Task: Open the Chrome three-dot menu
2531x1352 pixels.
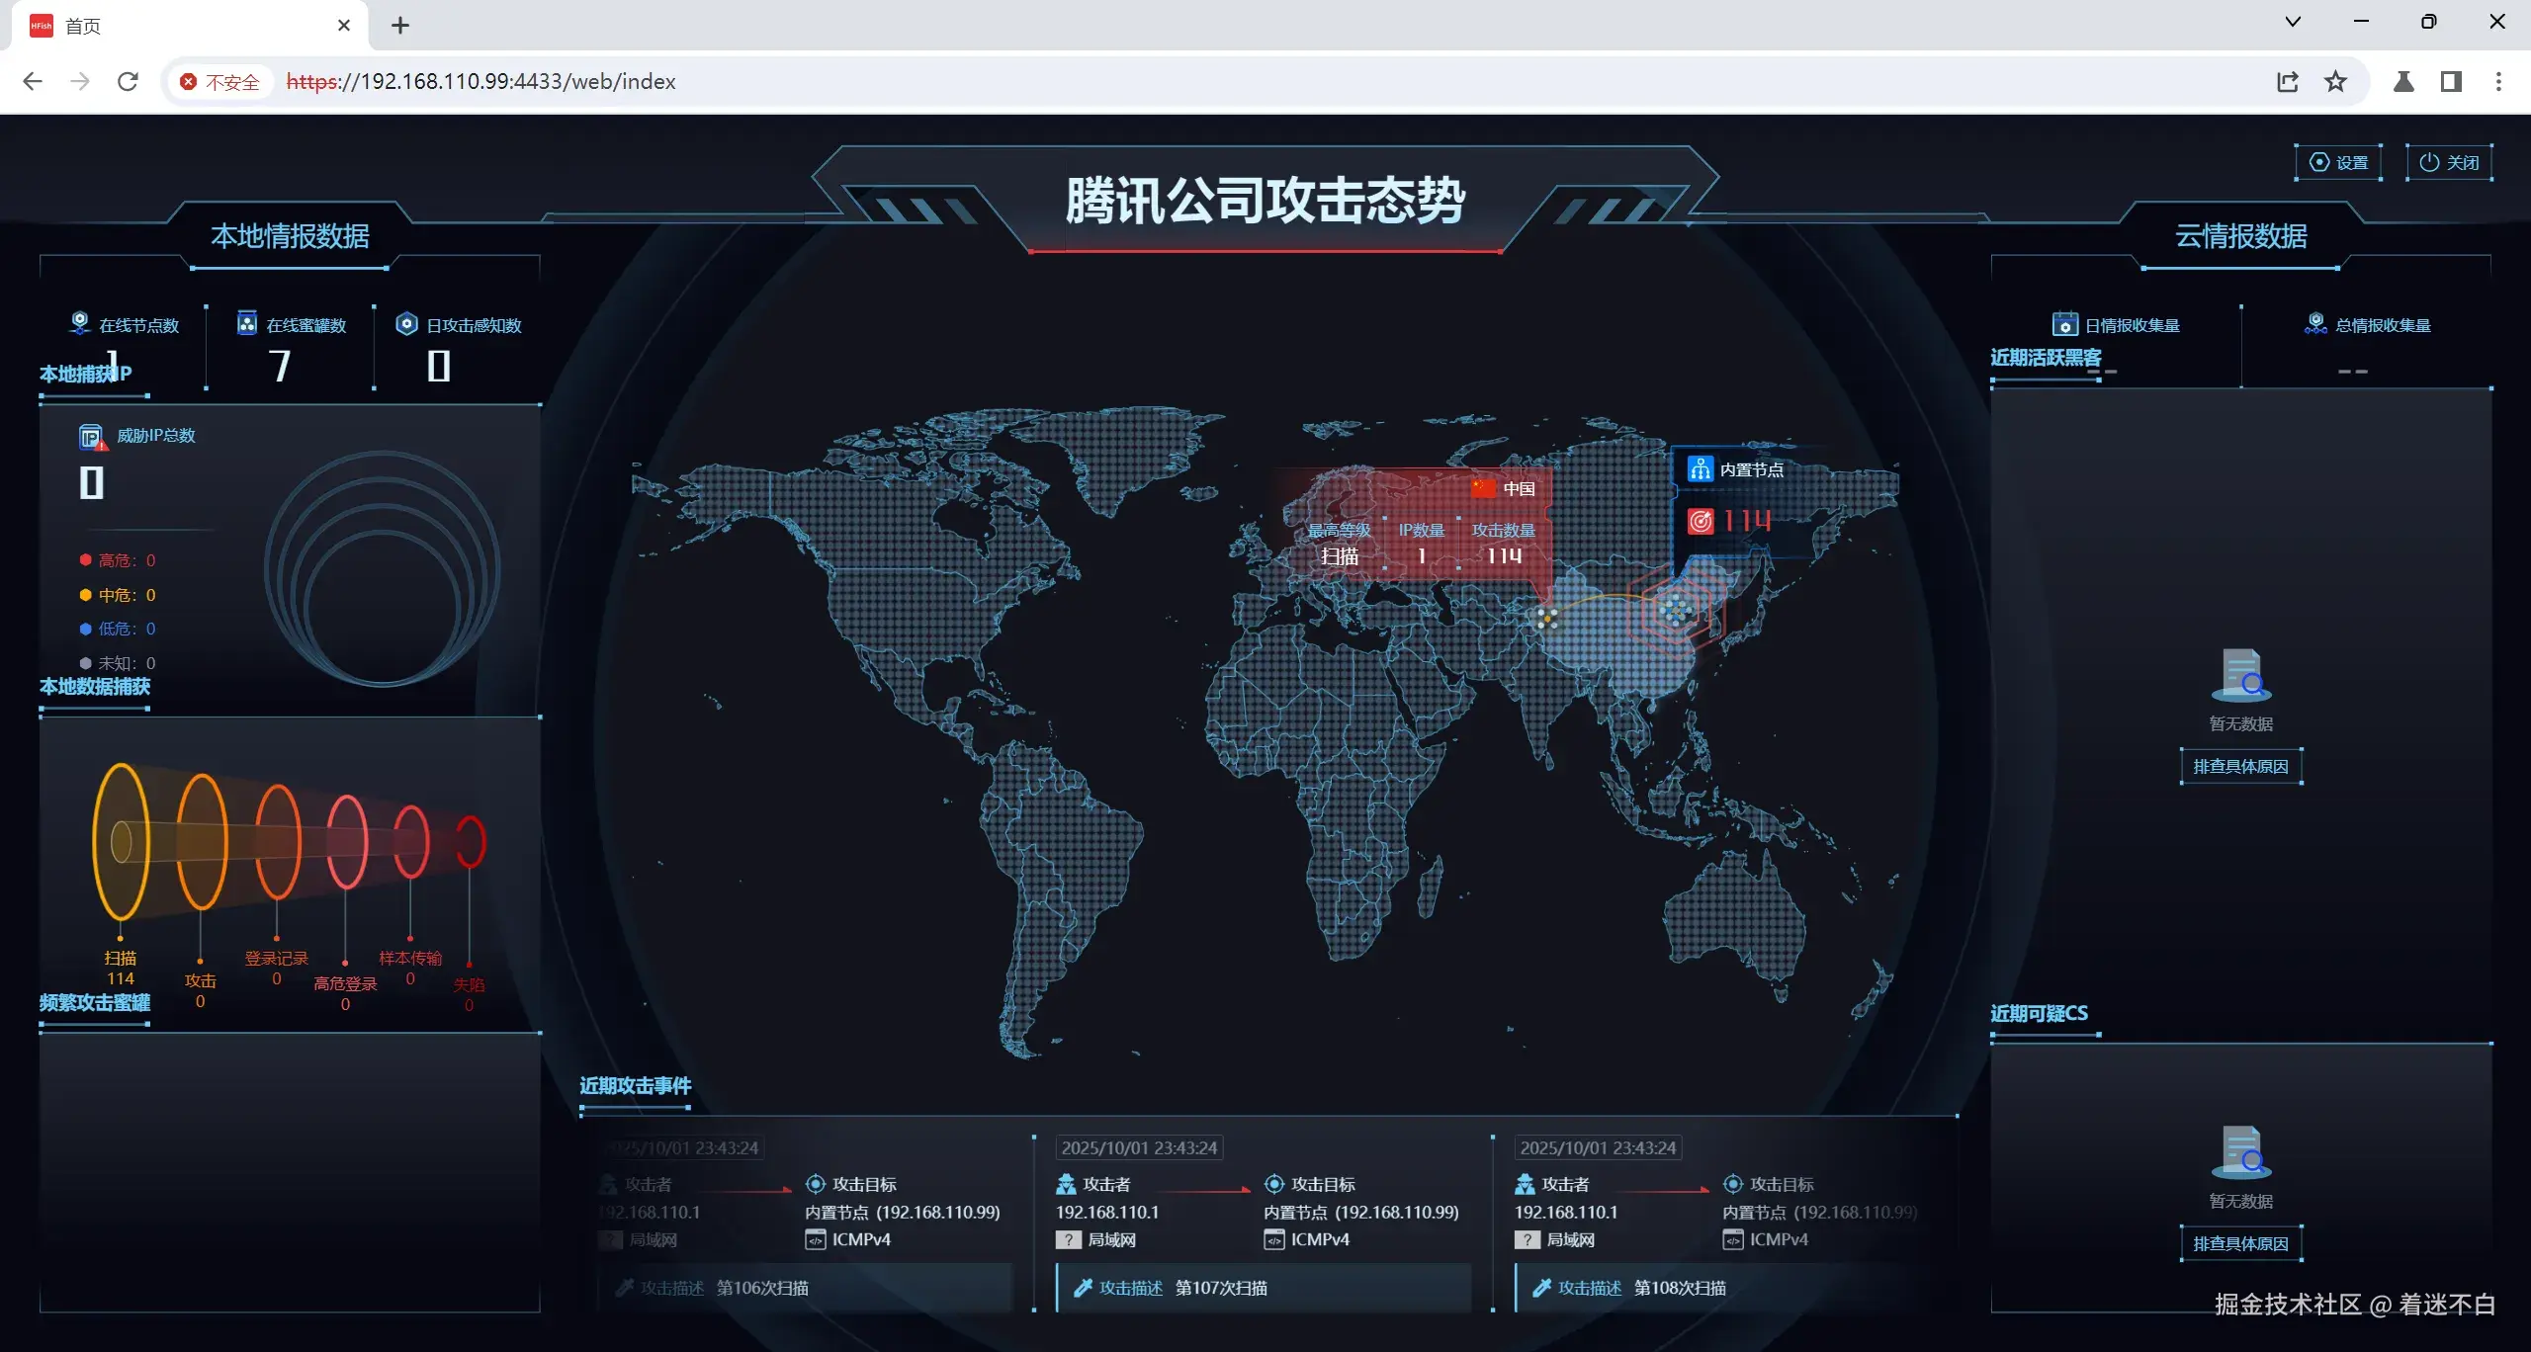Action: click(x=2498, y=82)
